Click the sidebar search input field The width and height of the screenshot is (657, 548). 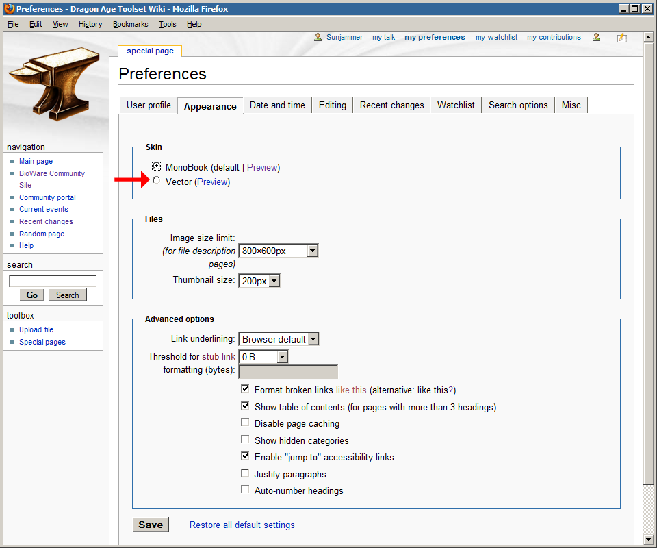tap(53, 281)
